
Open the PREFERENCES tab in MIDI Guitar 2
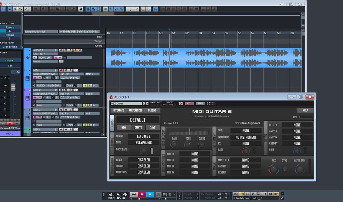135,111
